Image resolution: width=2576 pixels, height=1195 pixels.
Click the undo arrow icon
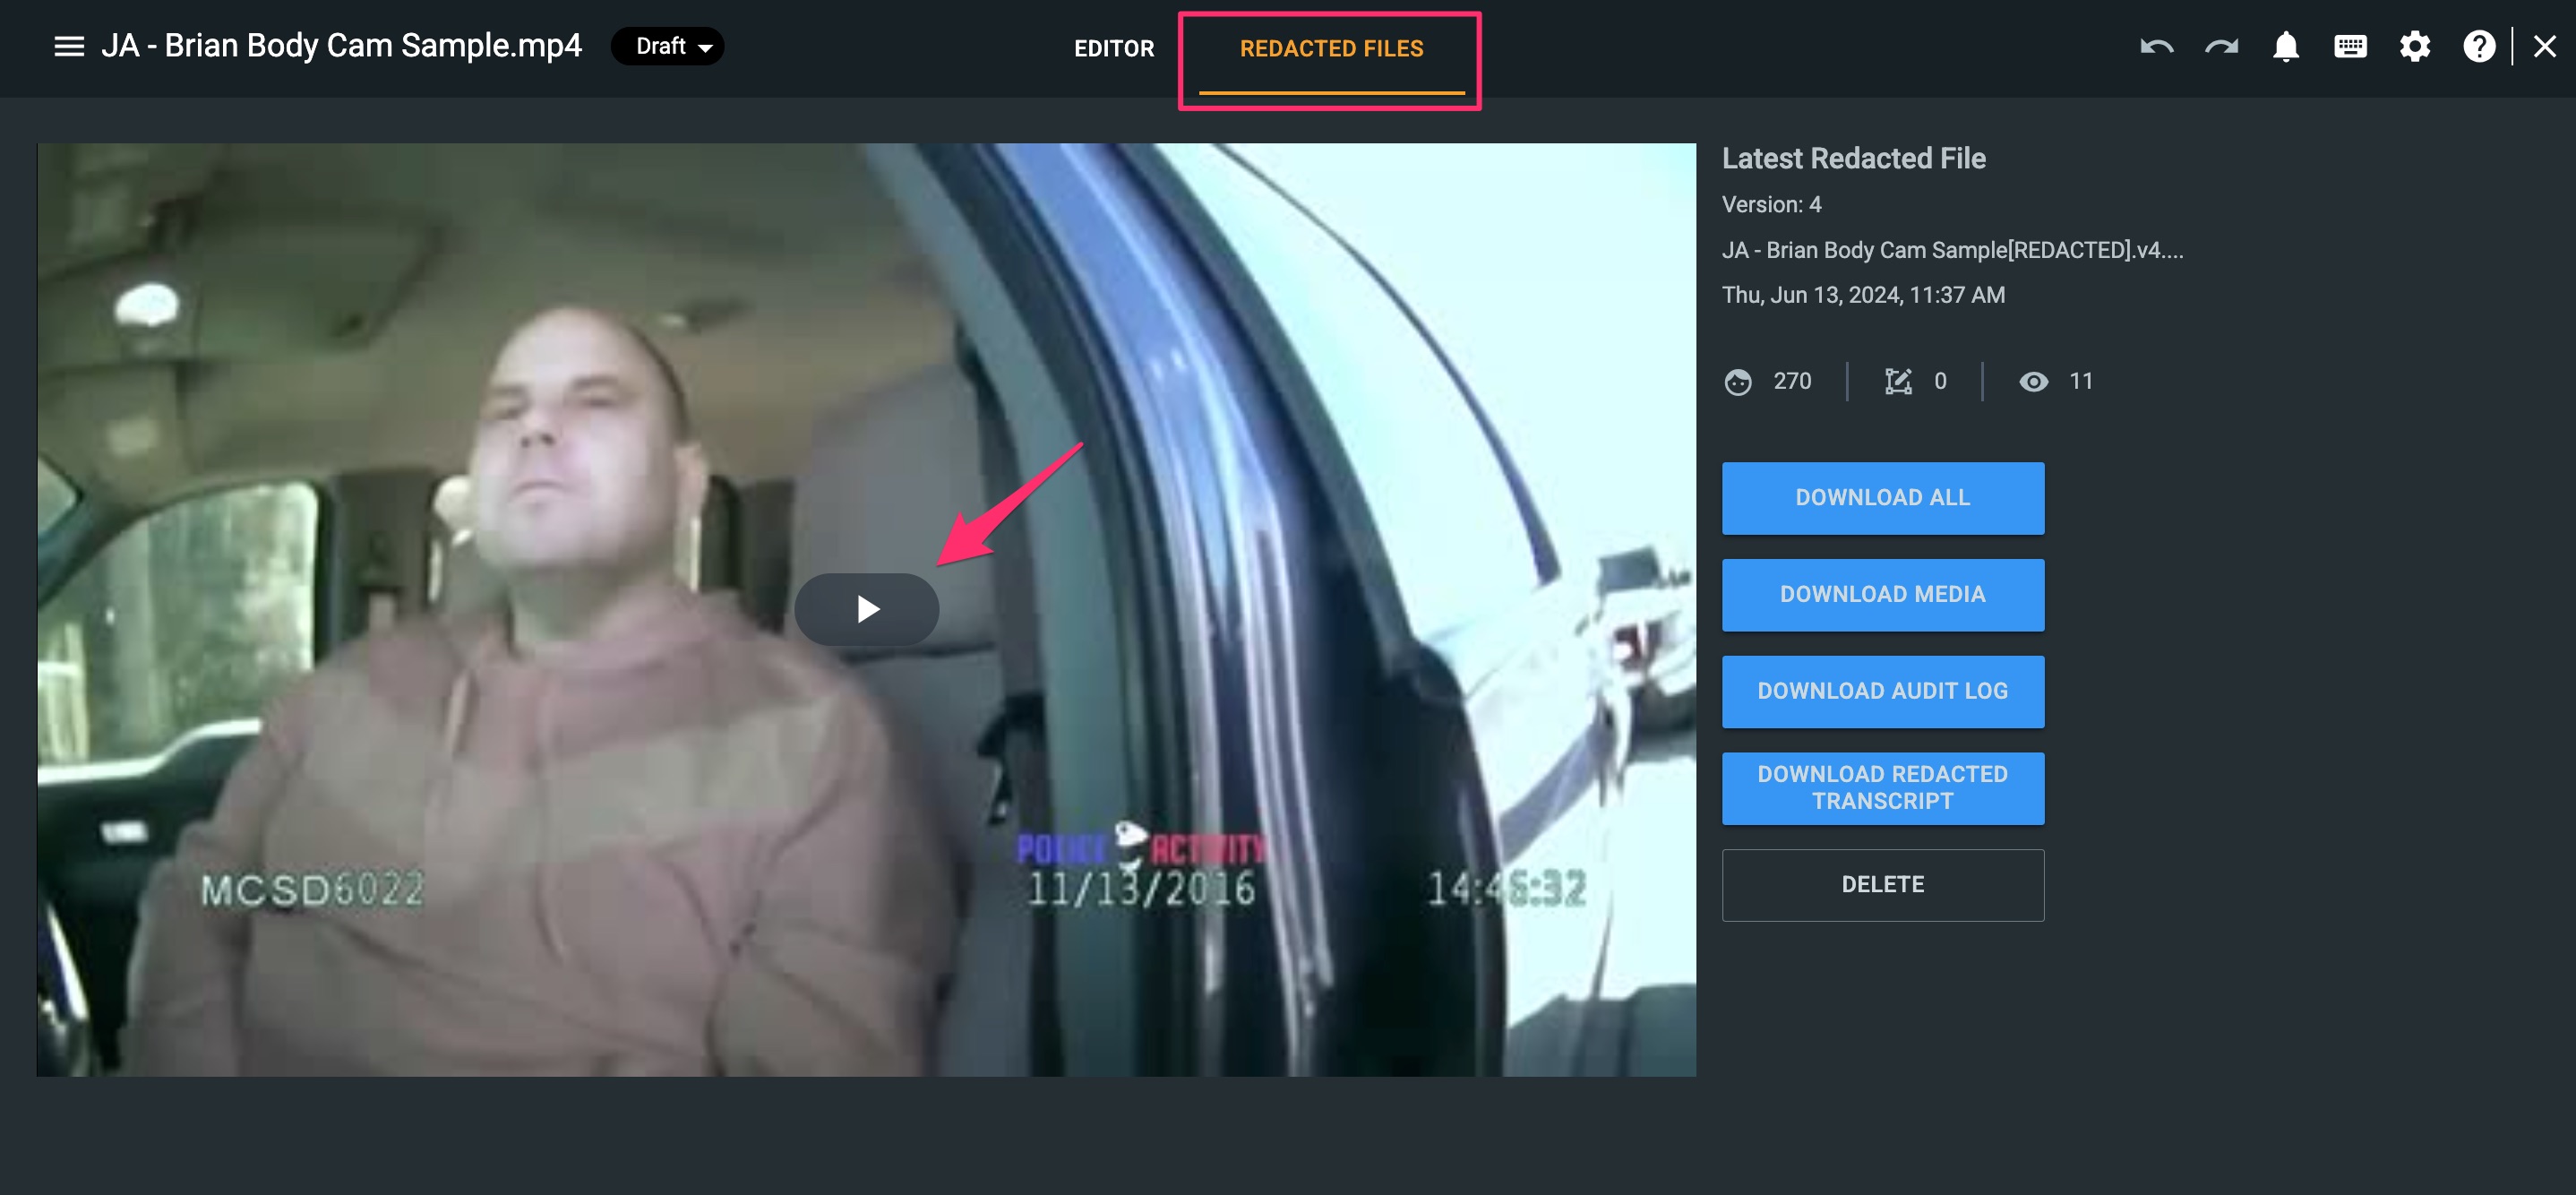[x=2156, y=47]
